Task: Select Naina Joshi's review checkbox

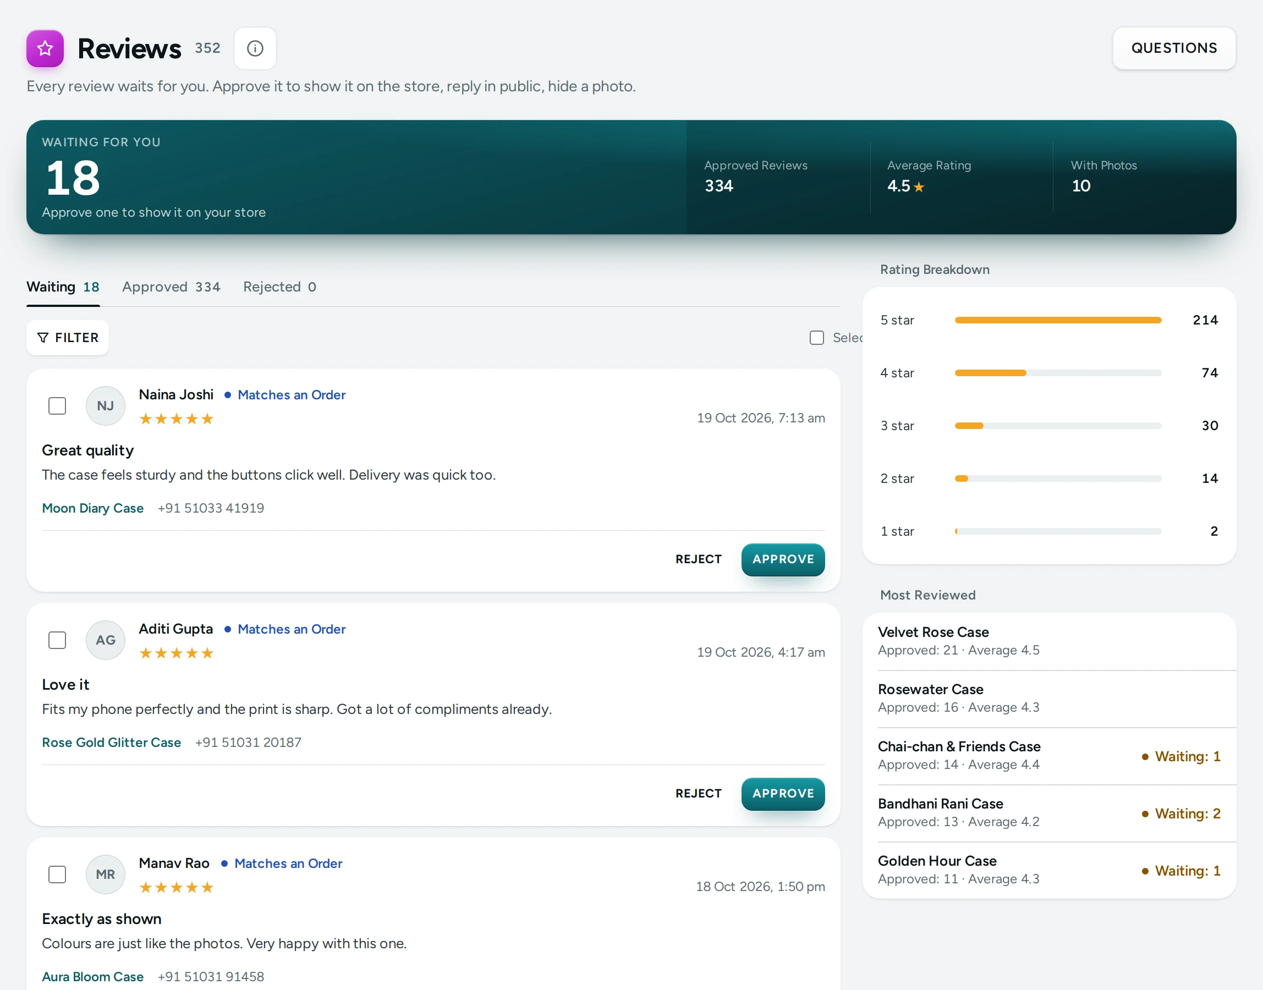Action: tap(57, 406)
